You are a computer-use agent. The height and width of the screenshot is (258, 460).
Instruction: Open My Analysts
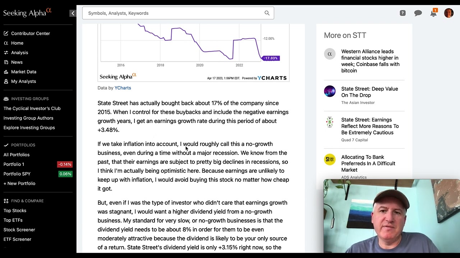tap(23, 81)
